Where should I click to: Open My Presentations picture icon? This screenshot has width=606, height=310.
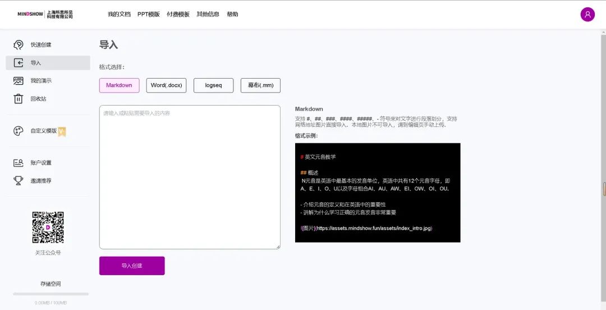(x=19, y=81)
